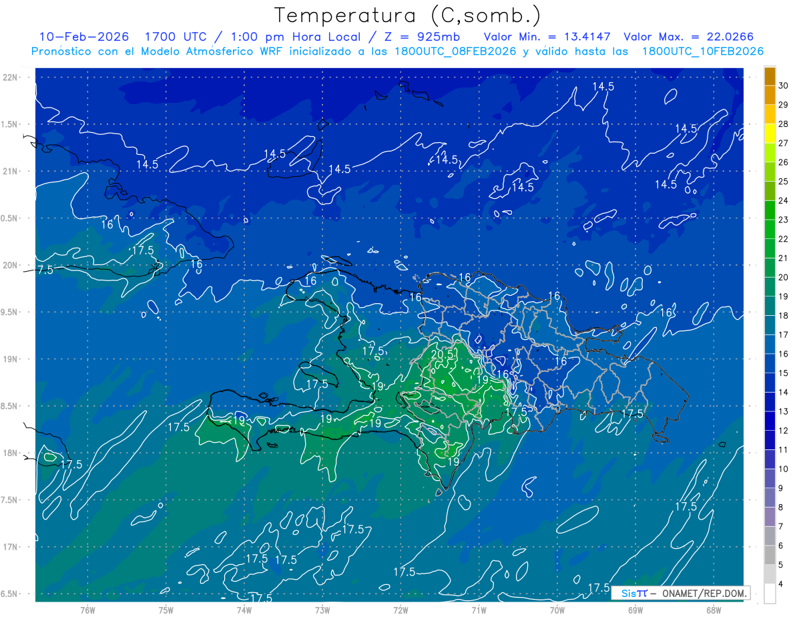Viewport: 801px width, 619px height.
Task: Select the "10-Feb-2026" date text
Action: (x=84, y=37)
